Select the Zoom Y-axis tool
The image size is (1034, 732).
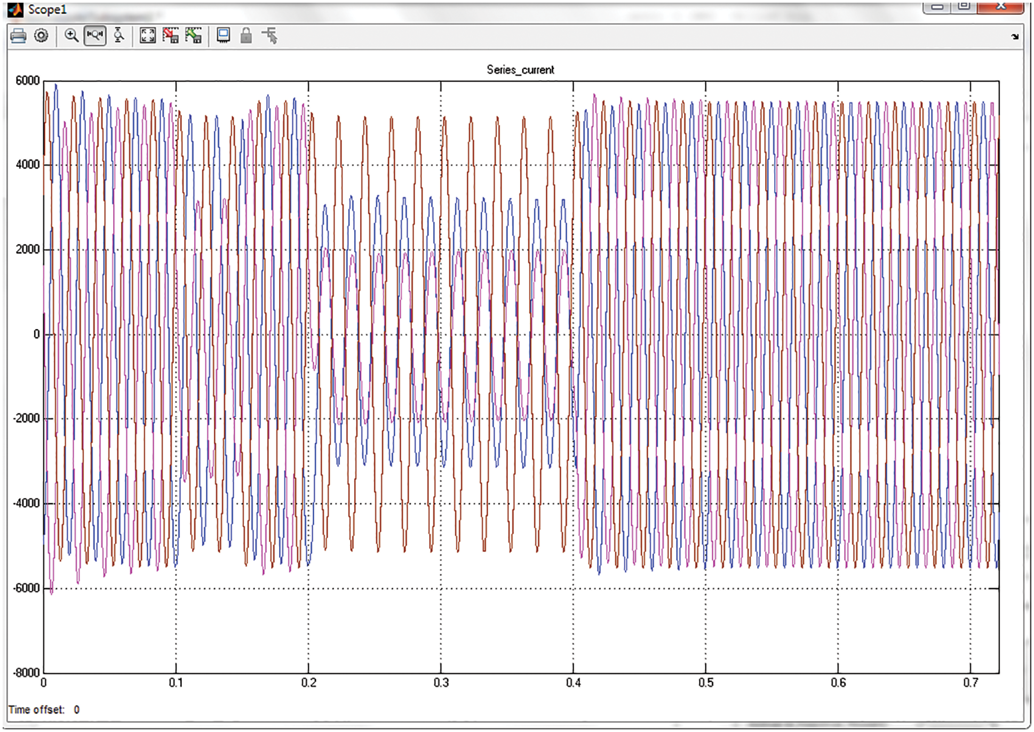click(119, 36)
